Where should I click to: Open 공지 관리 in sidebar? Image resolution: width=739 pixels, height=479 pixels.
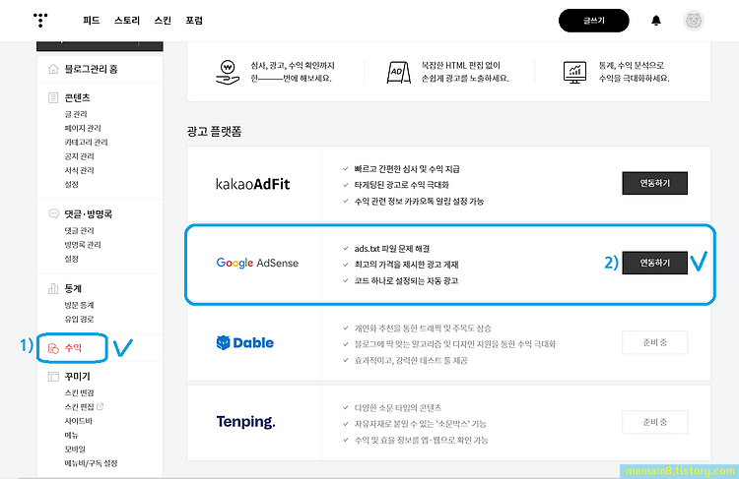(x=79, y=156)
